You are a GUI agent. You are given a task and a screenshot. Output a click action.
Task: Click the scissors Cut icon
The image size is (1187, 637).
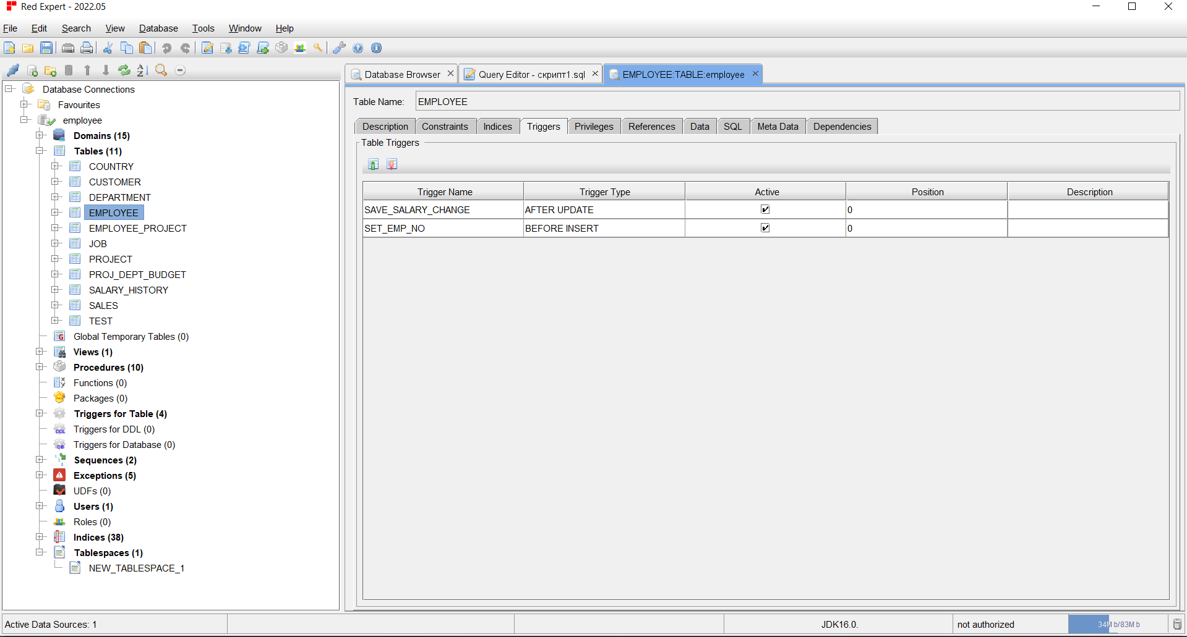108,48
